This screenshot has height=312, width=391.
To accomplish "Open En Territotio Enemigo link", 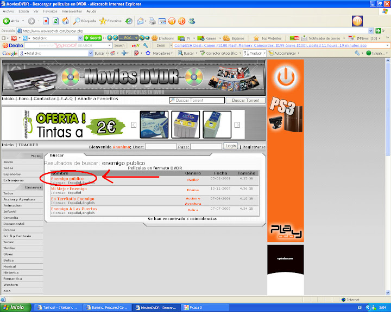I will tap(73, 199).
